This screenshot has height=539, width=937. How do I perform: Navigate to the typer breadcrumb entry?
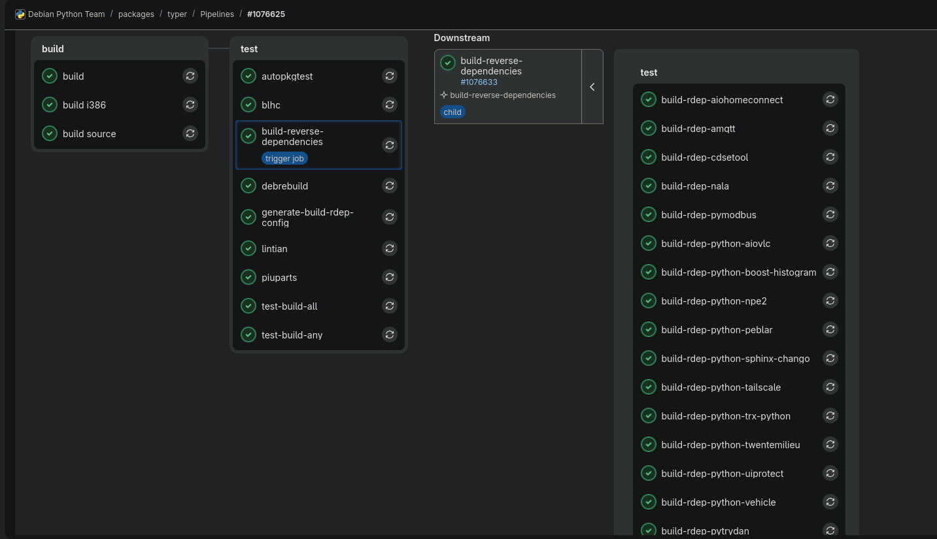click(177, 14)
